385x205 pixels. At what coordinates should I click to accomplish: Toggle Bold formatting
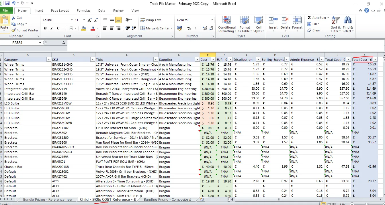click(x=45, y=28)
